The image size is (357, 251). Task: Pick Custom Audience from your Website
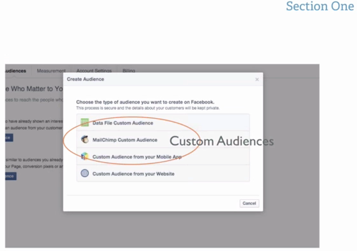[163, 174]
